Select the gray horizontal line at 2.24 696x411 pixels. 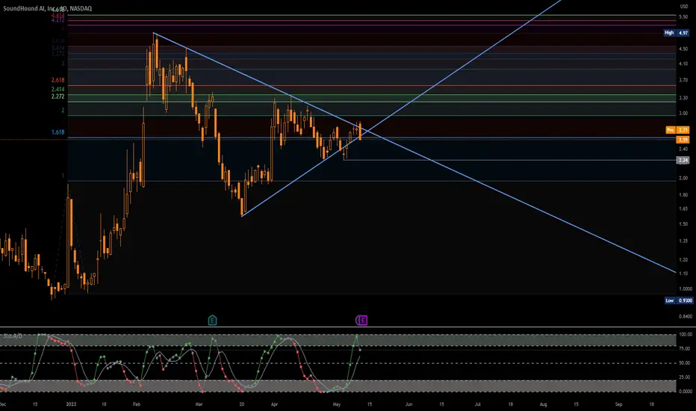[x=511, y=160]
